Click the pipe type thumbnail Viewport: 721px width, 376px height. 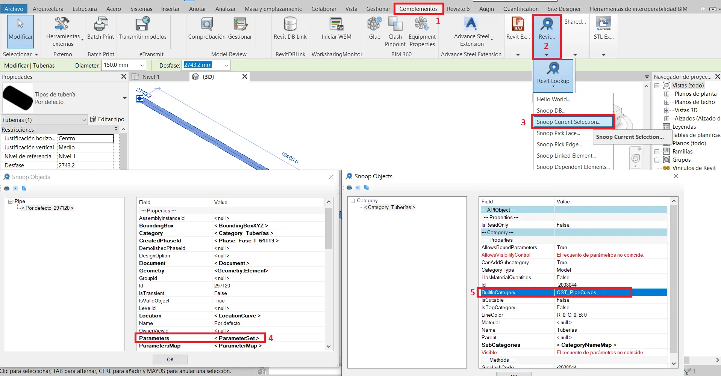click(18, 98)
